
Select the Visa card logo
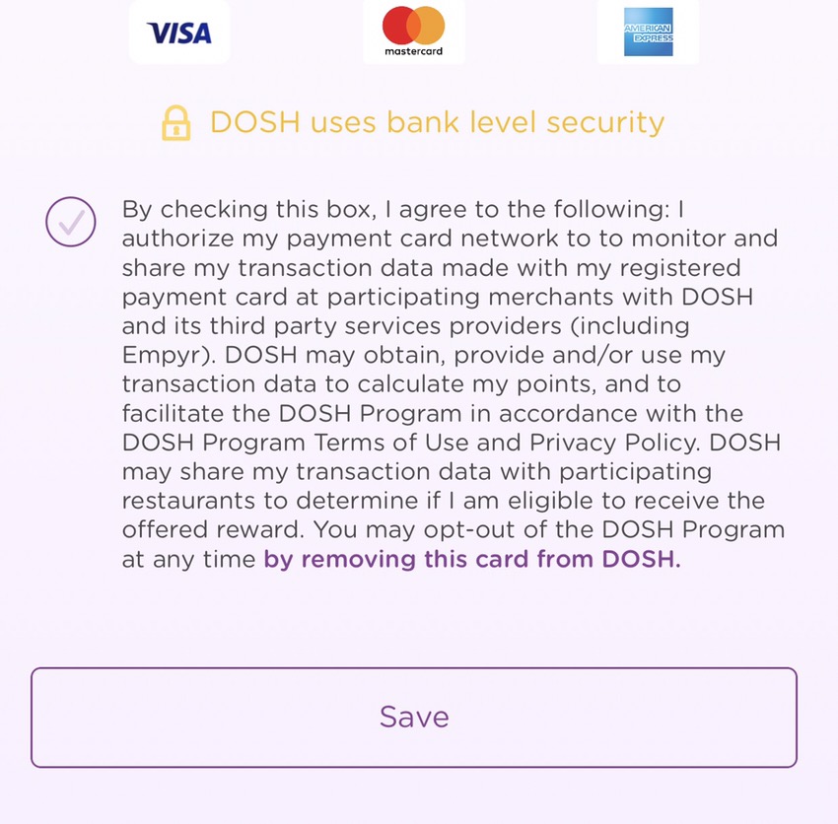179,34
